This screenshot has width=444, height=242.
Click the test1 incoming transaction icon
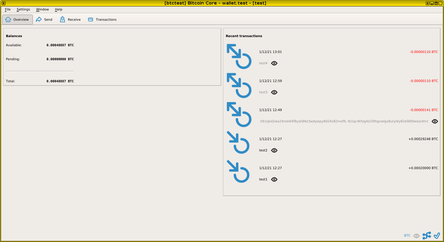tap(238, 172)
